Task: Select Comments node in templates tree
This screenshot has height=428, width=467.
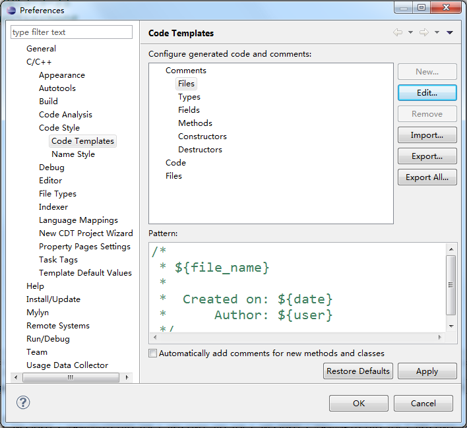Action: [x=186, y=71]
